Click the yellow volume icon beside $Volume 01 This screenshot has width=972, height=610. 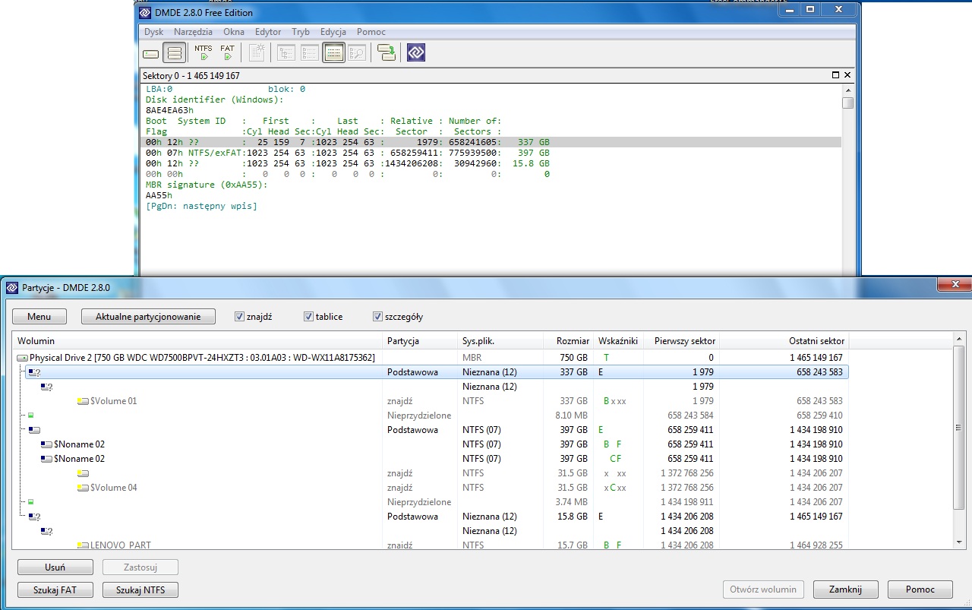[84, 401]
